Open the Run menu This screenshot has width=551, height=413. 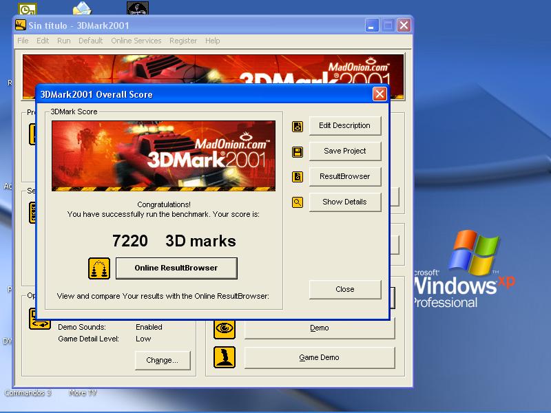point(64,41)
